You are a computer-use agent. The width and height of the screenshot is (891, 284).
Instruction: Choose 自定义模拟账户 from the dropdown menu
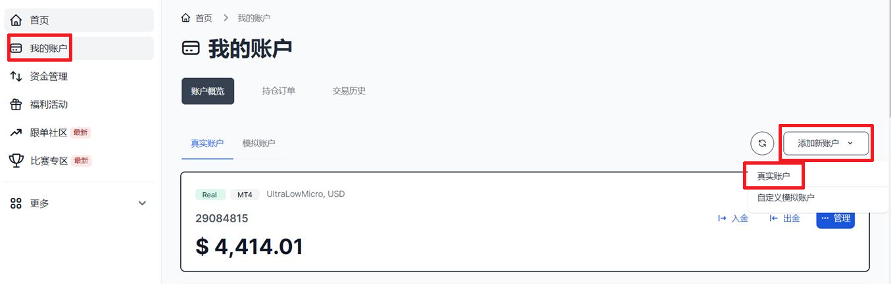pyautogui.click(x=786, y=197)
